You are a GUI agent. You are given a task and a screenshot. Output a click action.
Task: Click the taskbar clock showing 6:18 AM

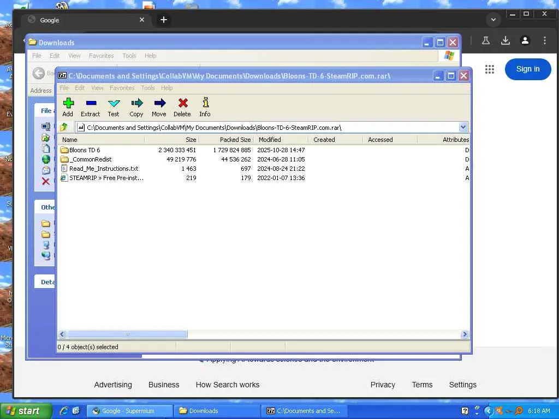[539, 411]
